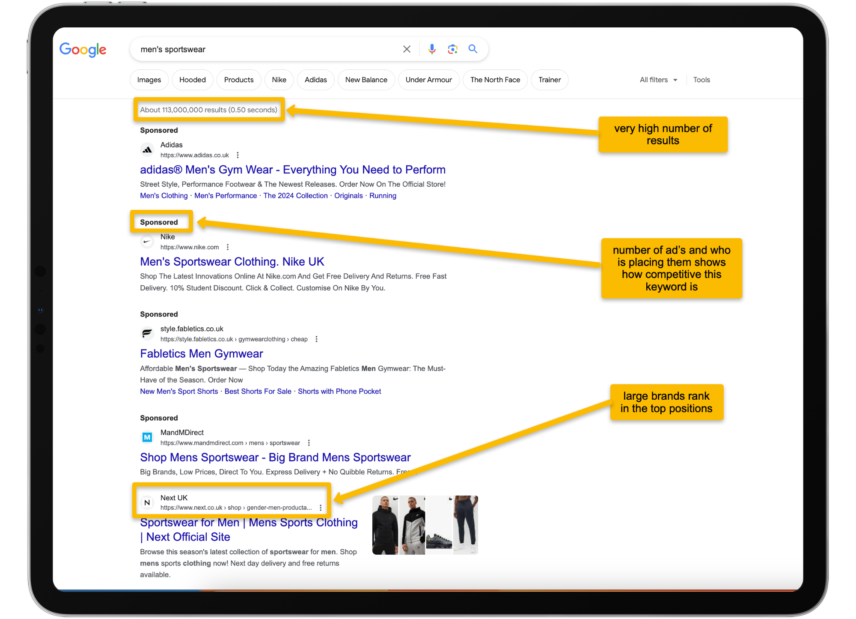The height and width of the screenshot is (619, 856).
Task: Open Men's Sportswear Clothing Nike UK link
Action: (232, 262)
